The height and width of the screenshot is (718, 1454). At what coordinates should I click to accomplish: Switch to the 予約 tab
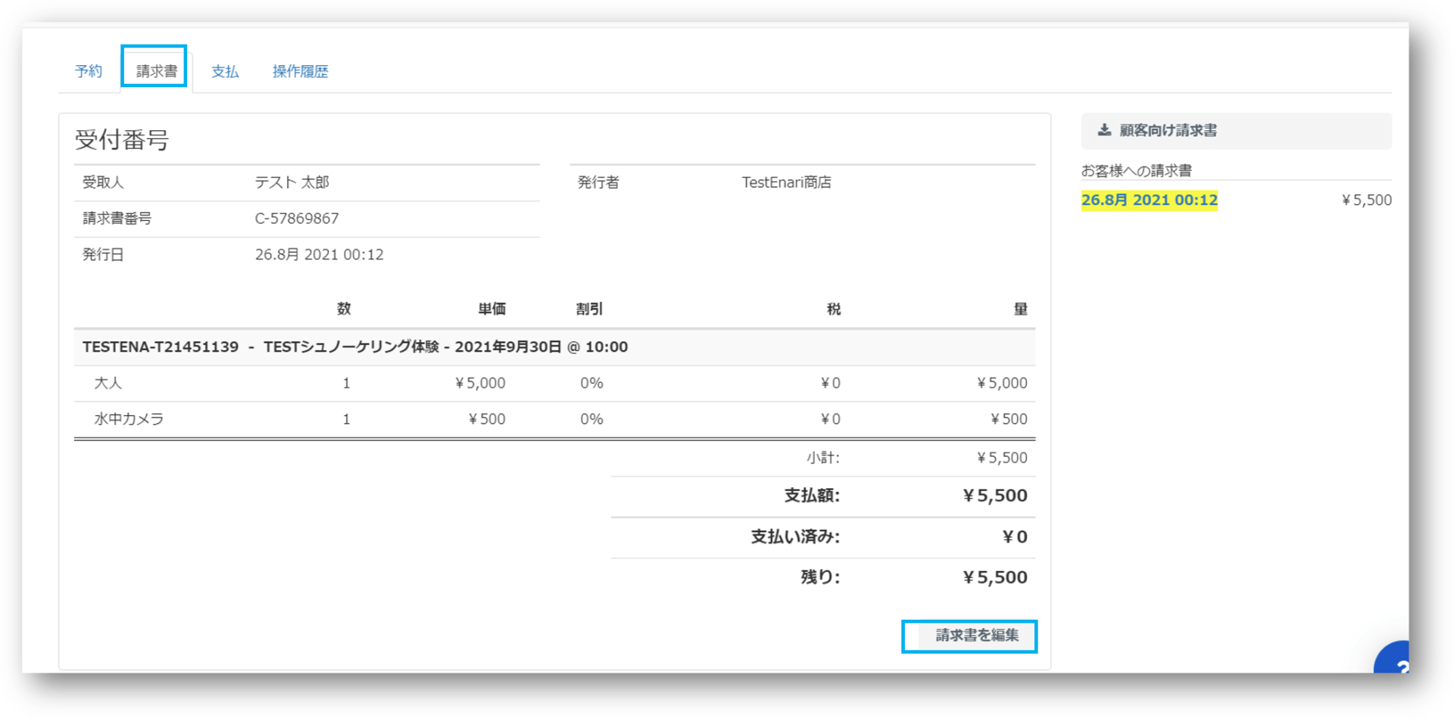(x=89, y=71)
